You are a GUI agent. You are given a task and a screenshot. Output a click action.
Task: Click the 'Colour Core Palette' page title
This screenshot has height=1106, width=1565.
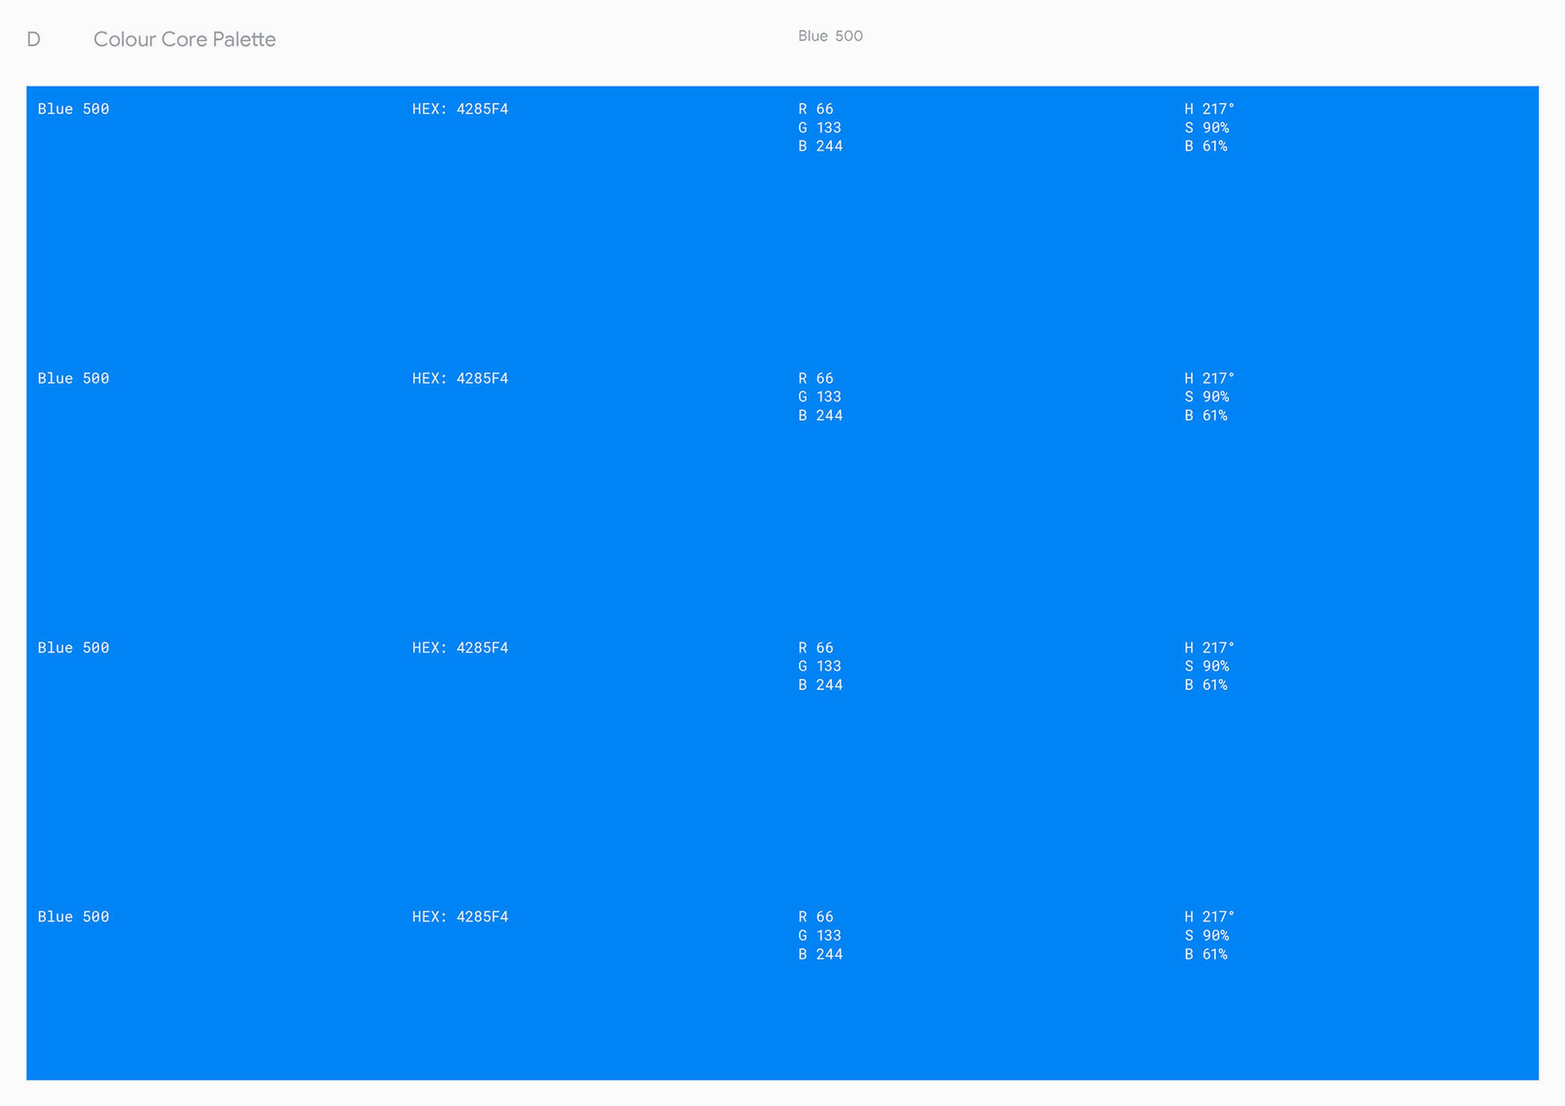pyautogui.click(x=184, y=40)
